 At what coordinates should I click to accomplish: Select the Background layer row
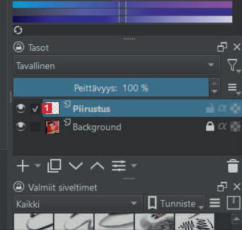(127, 127)
